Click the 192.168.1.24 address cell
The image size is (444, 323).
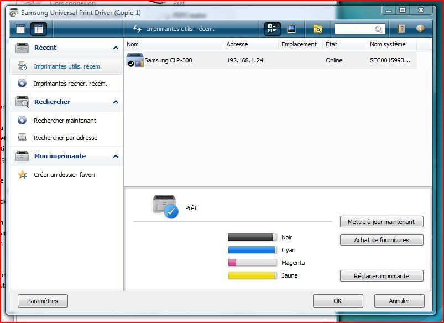pyautogui.click(x=245, y=60)
